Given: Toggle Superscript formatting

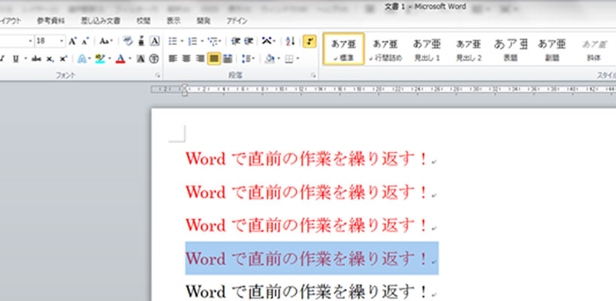Looking at the screenshot, I should (63, 59).
